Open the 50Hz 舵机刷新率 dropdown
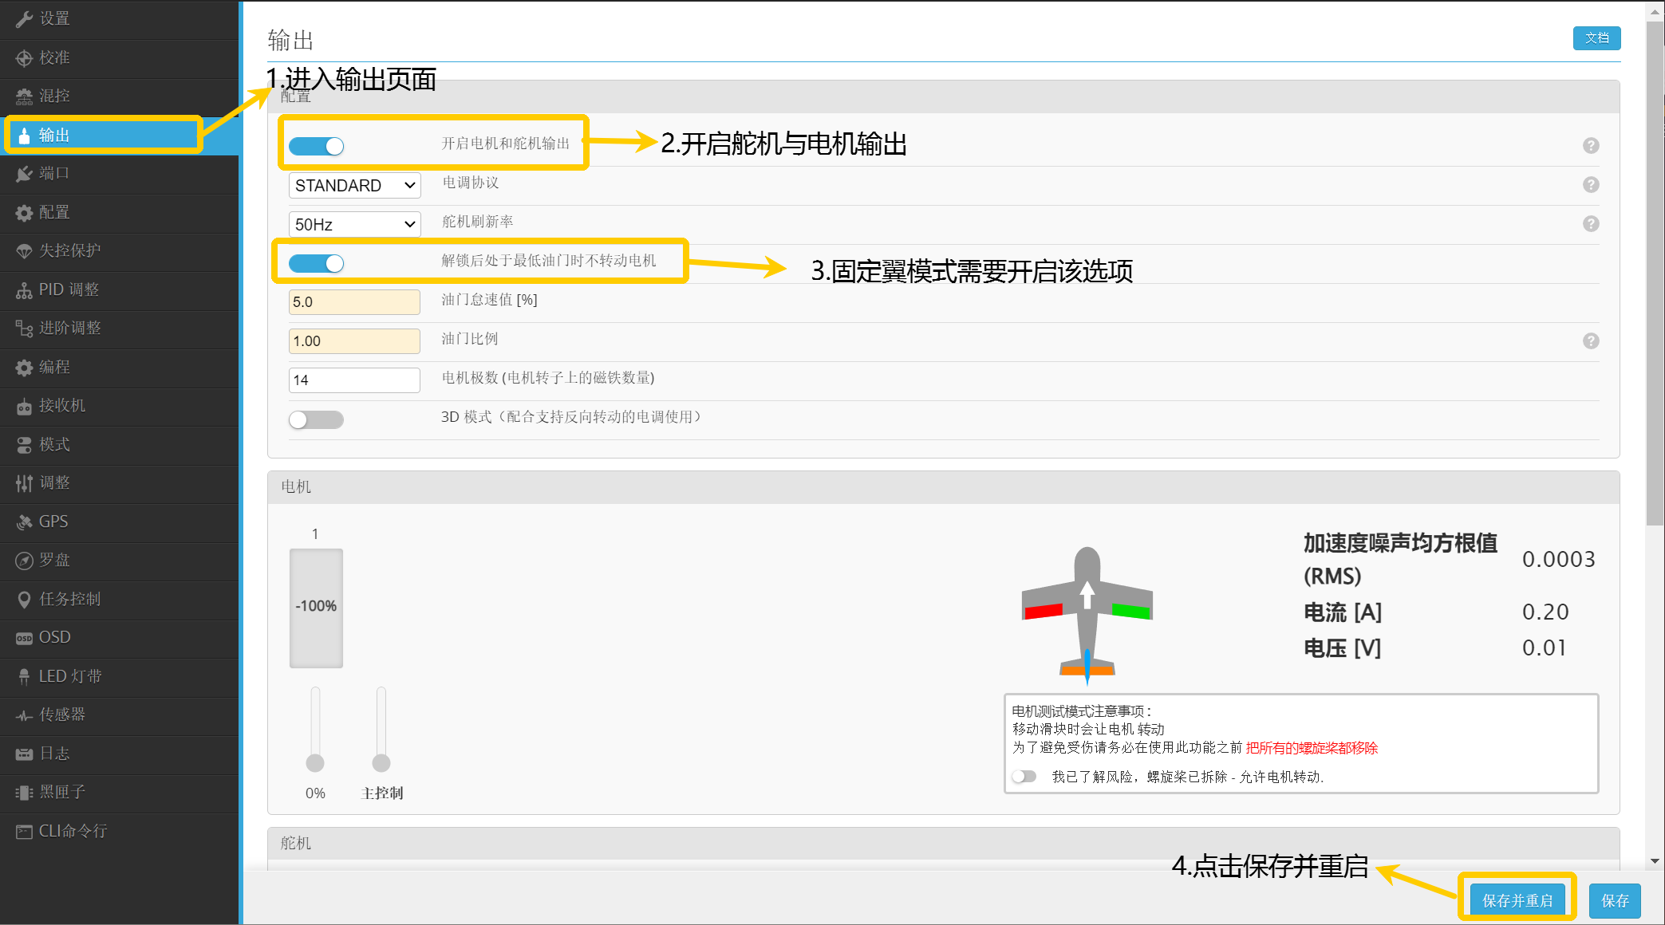1665x925 pixels. coord(354,225)
